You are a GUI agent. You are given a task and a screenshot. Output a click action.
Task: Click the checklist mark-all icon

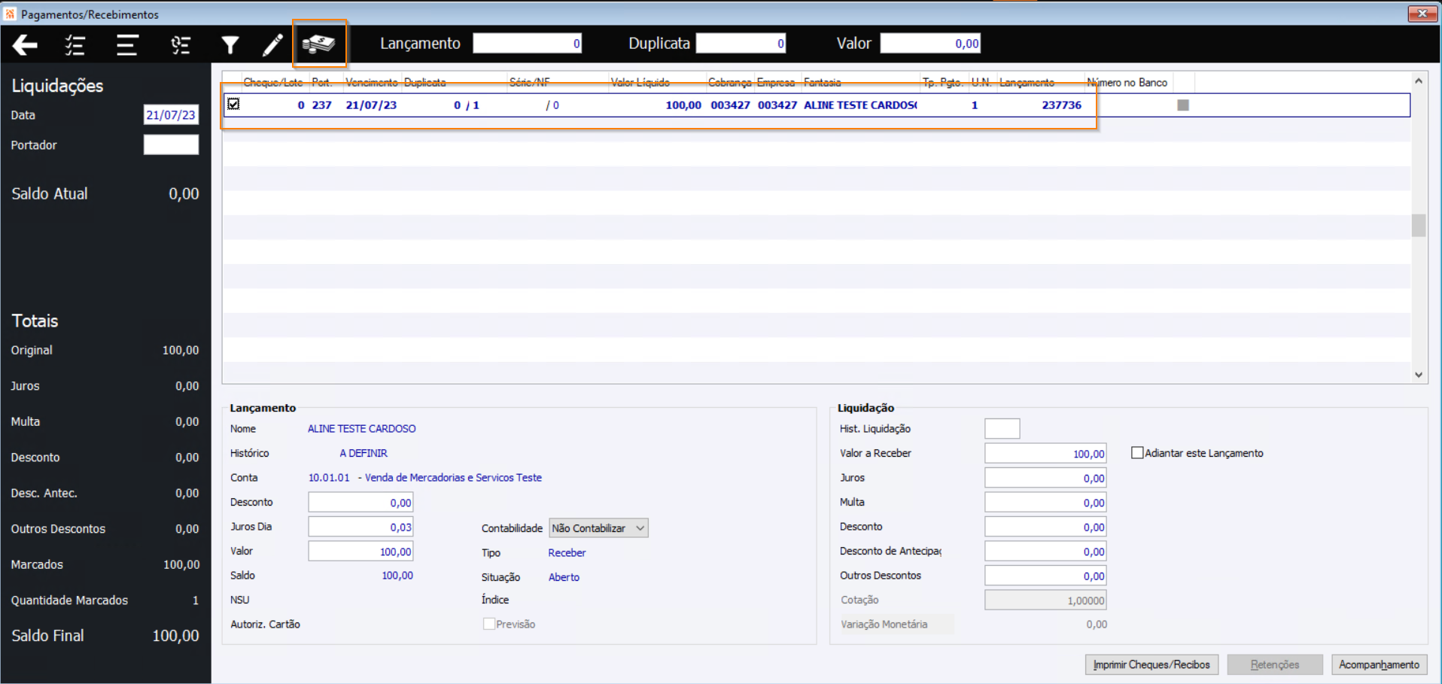click(x=75, y=45)
